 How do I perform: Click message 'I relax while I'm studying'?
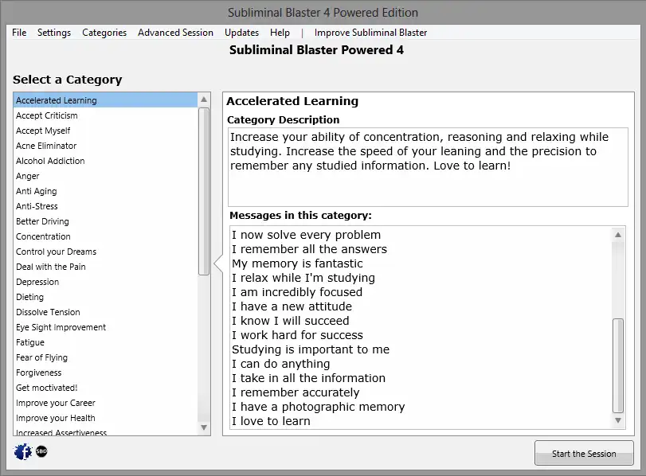(303, 278)
